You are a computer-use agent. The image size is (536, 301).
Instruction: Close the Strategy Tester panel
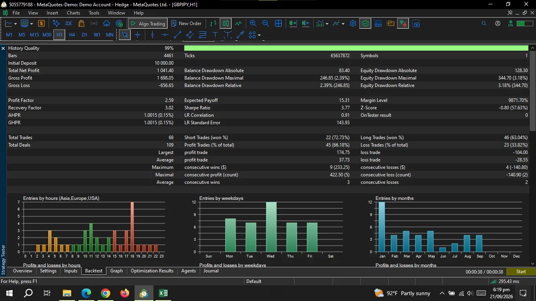pyautogui.click(x=3, y=48)
